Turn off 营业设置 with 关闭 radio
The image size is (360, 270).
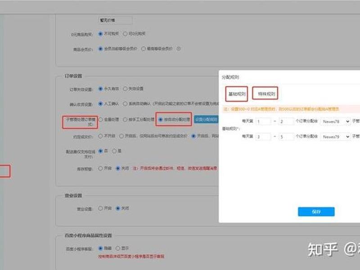click(x=118, y=208)
